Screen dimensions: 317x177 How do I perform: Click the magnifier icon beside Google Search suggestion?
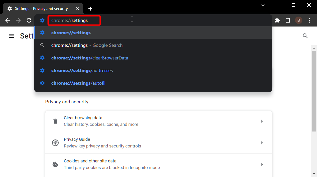click(42, 45)
